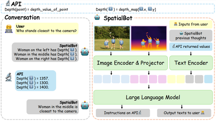The width and height of the screenshot is (216, 121).
Task: Click the user icon in Output texts to user
Action: coord(202,113)
